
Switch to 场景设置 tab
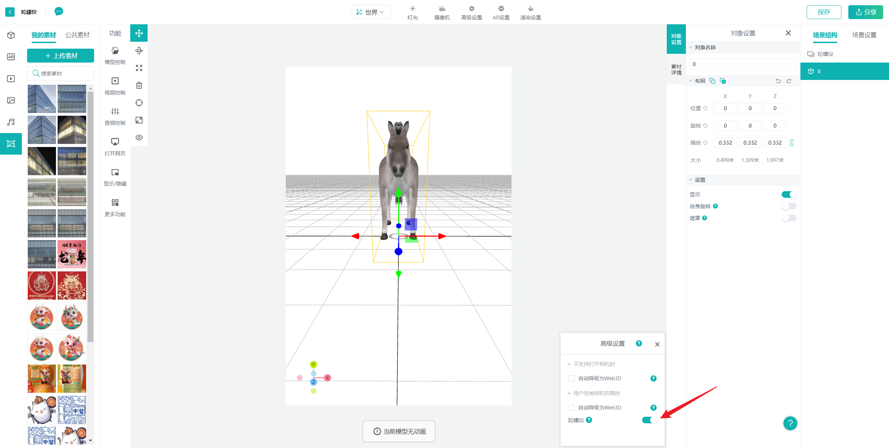(864, 35)
